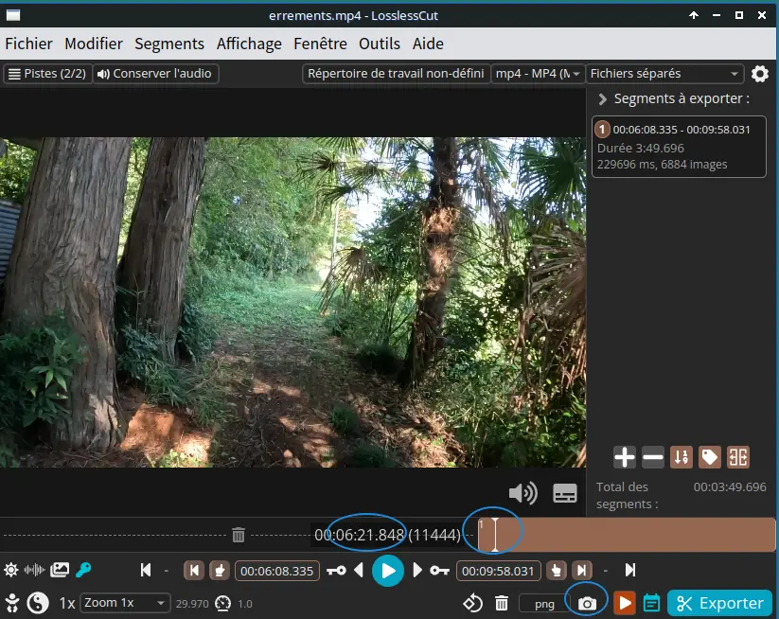Click the add segment plus icon
This screenshot has height=619, width=779.
[625, 457]
